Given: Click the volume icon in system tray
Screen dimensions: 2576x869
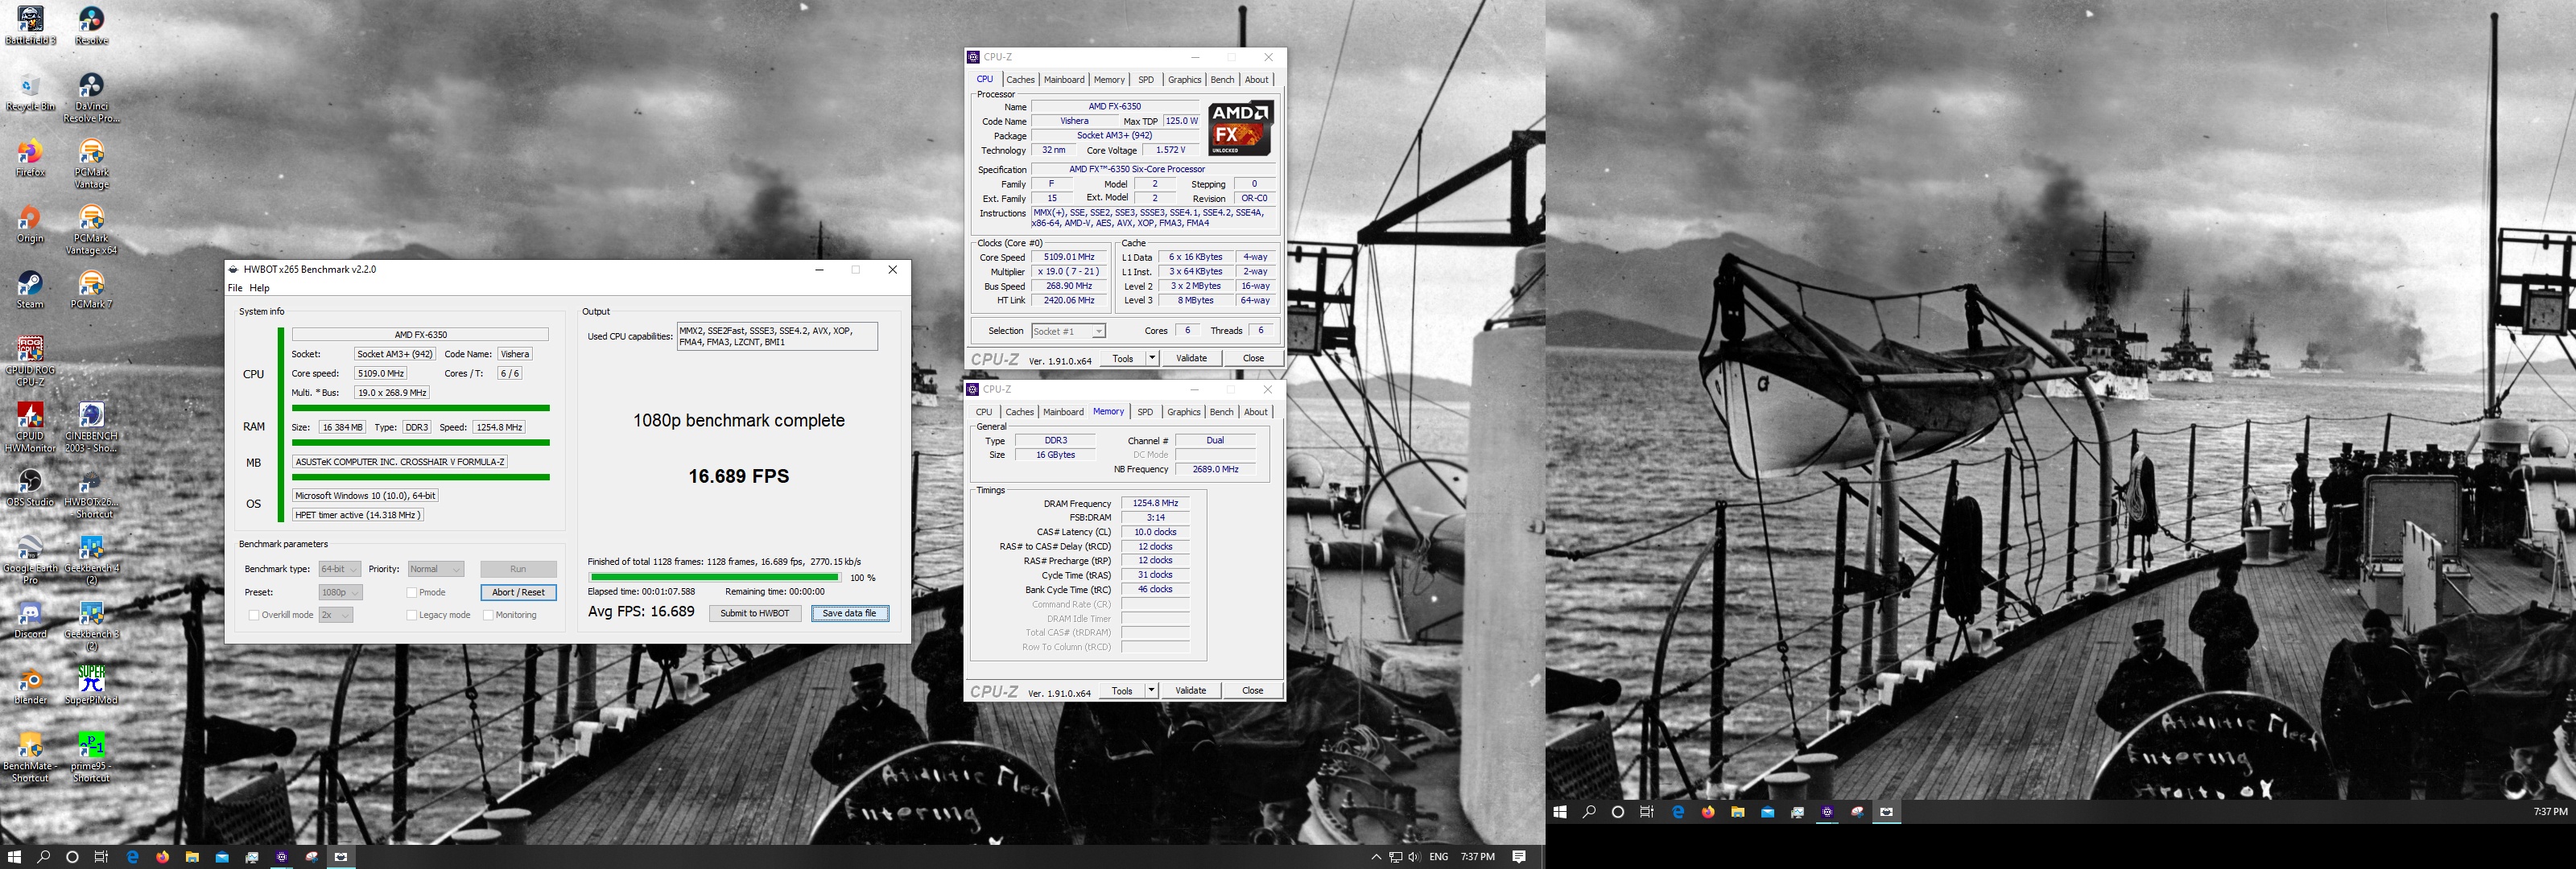Looking at the screenshot, I should (x=1414, y=857).
